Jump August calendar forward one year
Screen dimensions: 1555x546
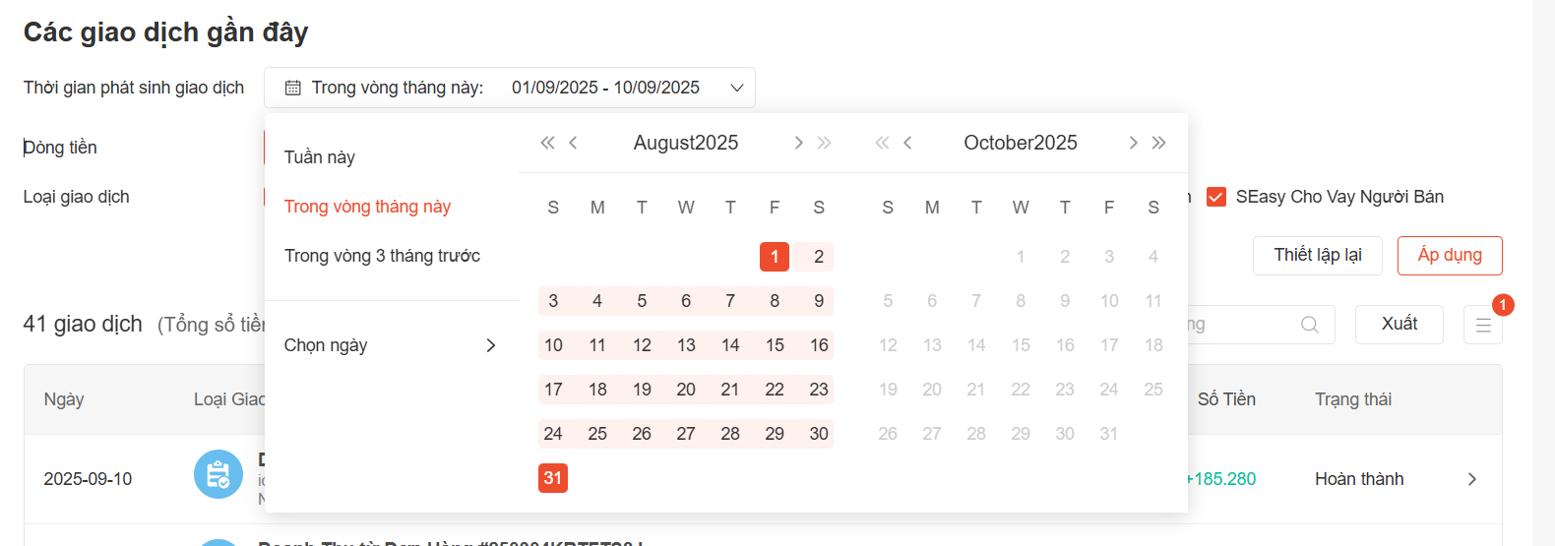[825, 143]
